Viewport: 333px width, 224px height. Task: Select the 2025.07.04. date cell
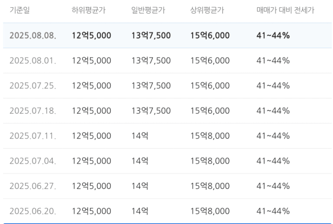33,161
